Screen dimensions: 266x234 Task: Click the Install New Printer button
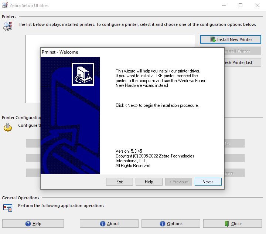tap(231, 39)
